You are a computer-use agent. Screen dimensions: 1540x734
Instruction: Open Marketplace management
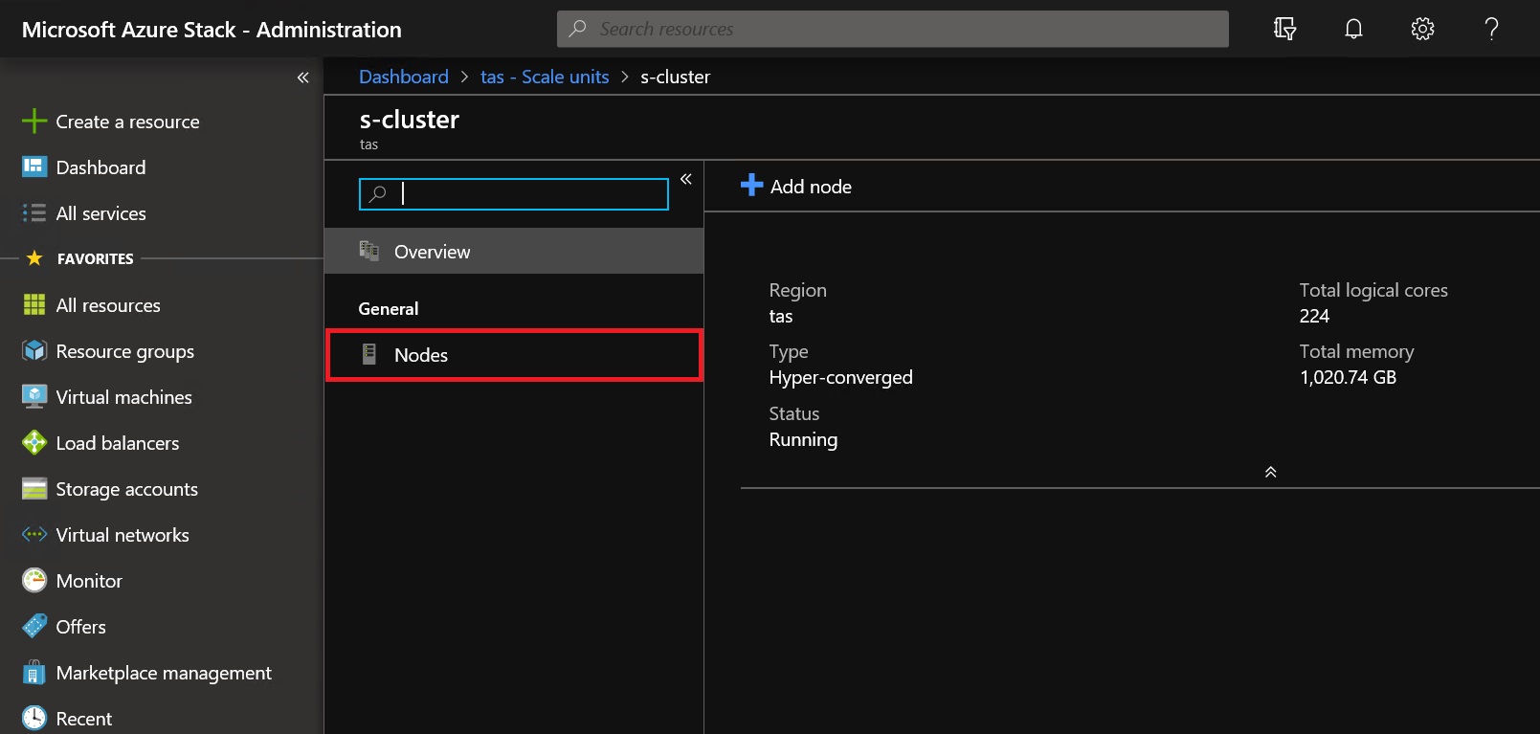pos(162,673)
